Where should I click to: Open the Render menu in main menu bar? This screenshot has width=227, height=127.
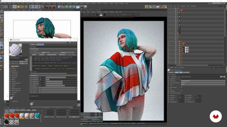[49, 3]
